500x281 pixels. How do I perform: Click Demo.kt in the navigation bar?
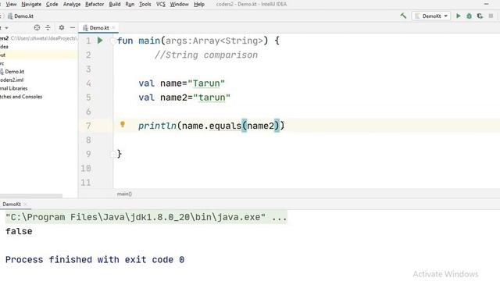(20, 16)
